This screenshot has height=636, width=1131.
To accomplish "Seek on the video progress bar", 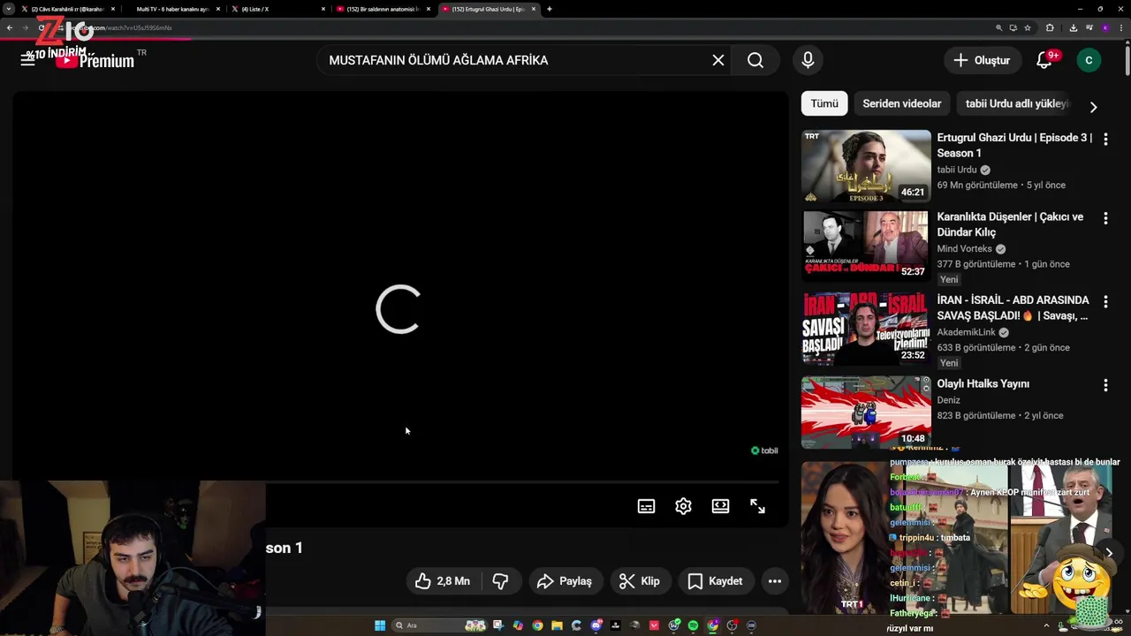I will [x=396, y=482].
